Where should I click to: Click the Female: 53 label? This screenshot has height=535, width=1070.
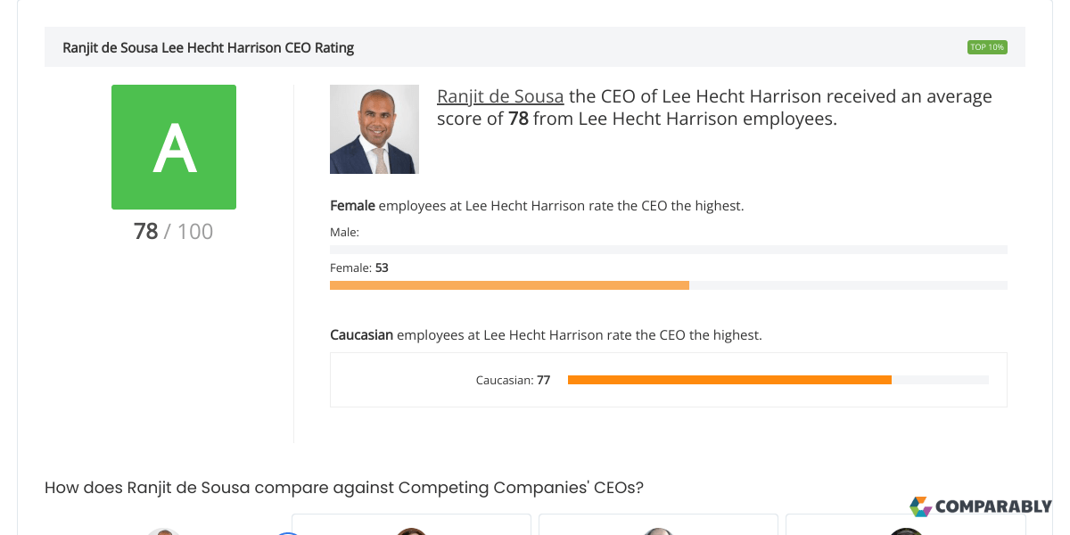click(359, 267)
